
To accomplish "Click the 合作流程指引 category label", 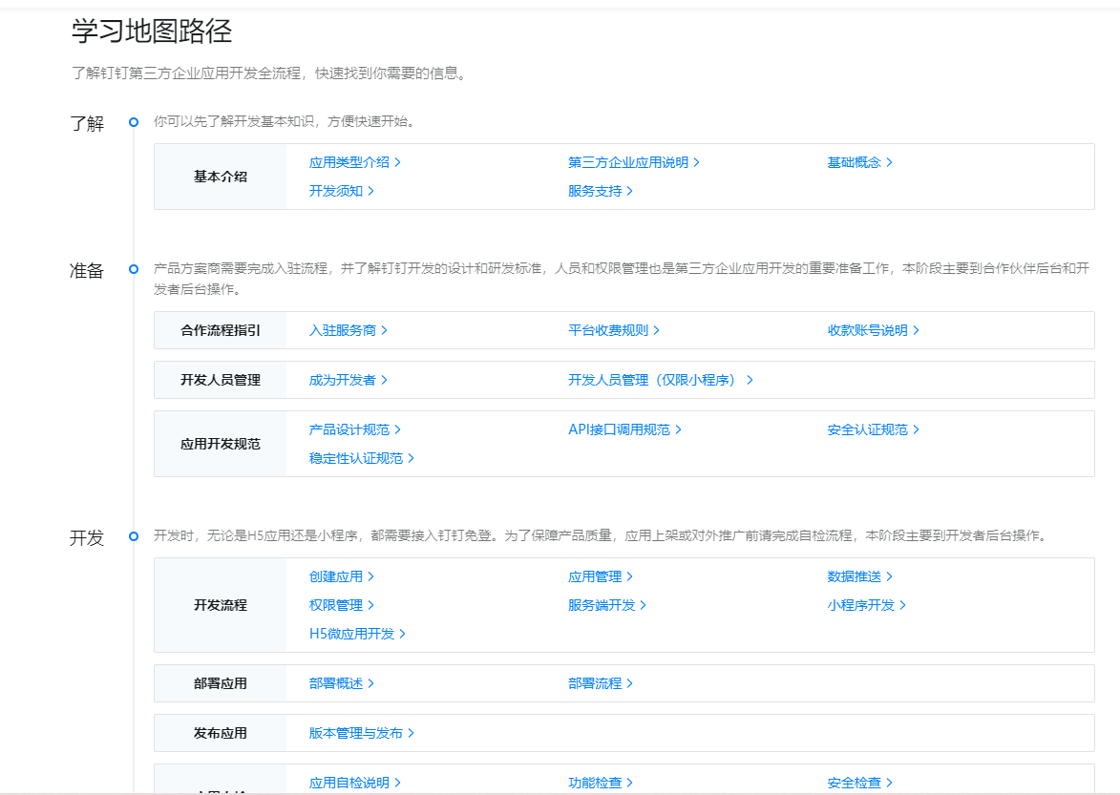I will [220, 330].
